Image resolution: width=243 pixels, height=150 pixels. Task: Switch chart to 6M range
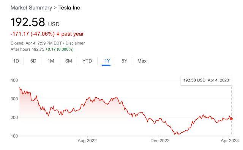tap(68, 61)
